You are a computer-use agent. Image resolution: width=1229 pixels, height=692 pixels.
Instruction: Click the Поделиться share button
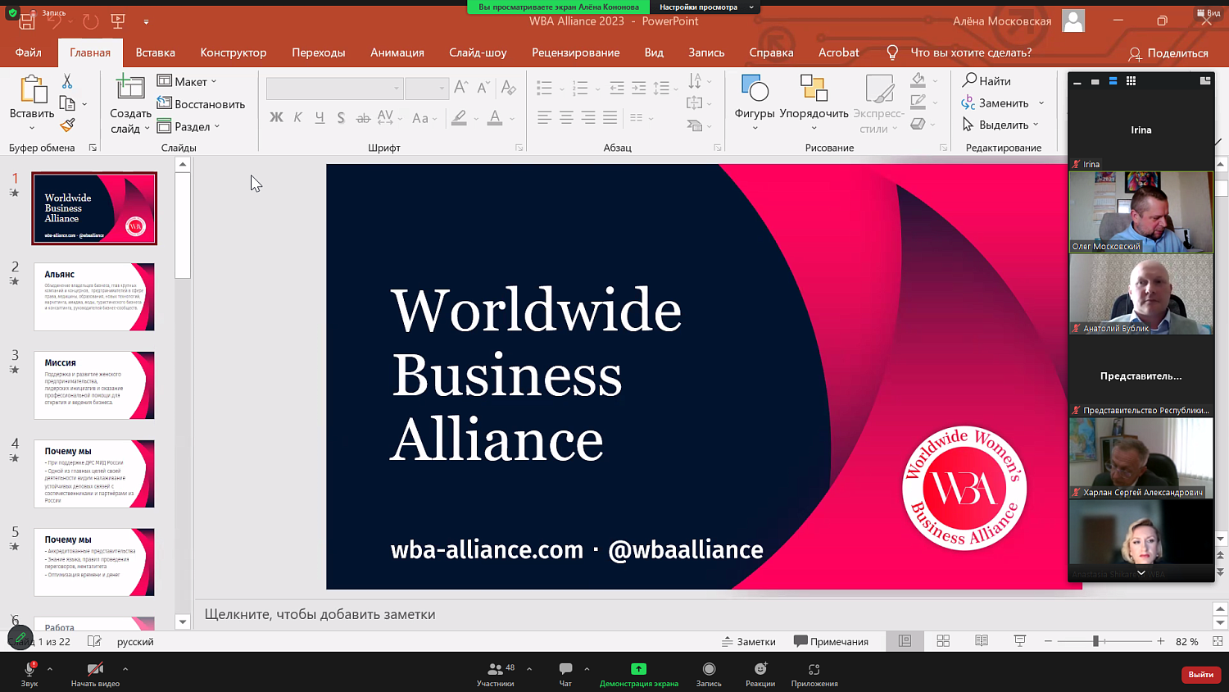tap(1168, 53)
